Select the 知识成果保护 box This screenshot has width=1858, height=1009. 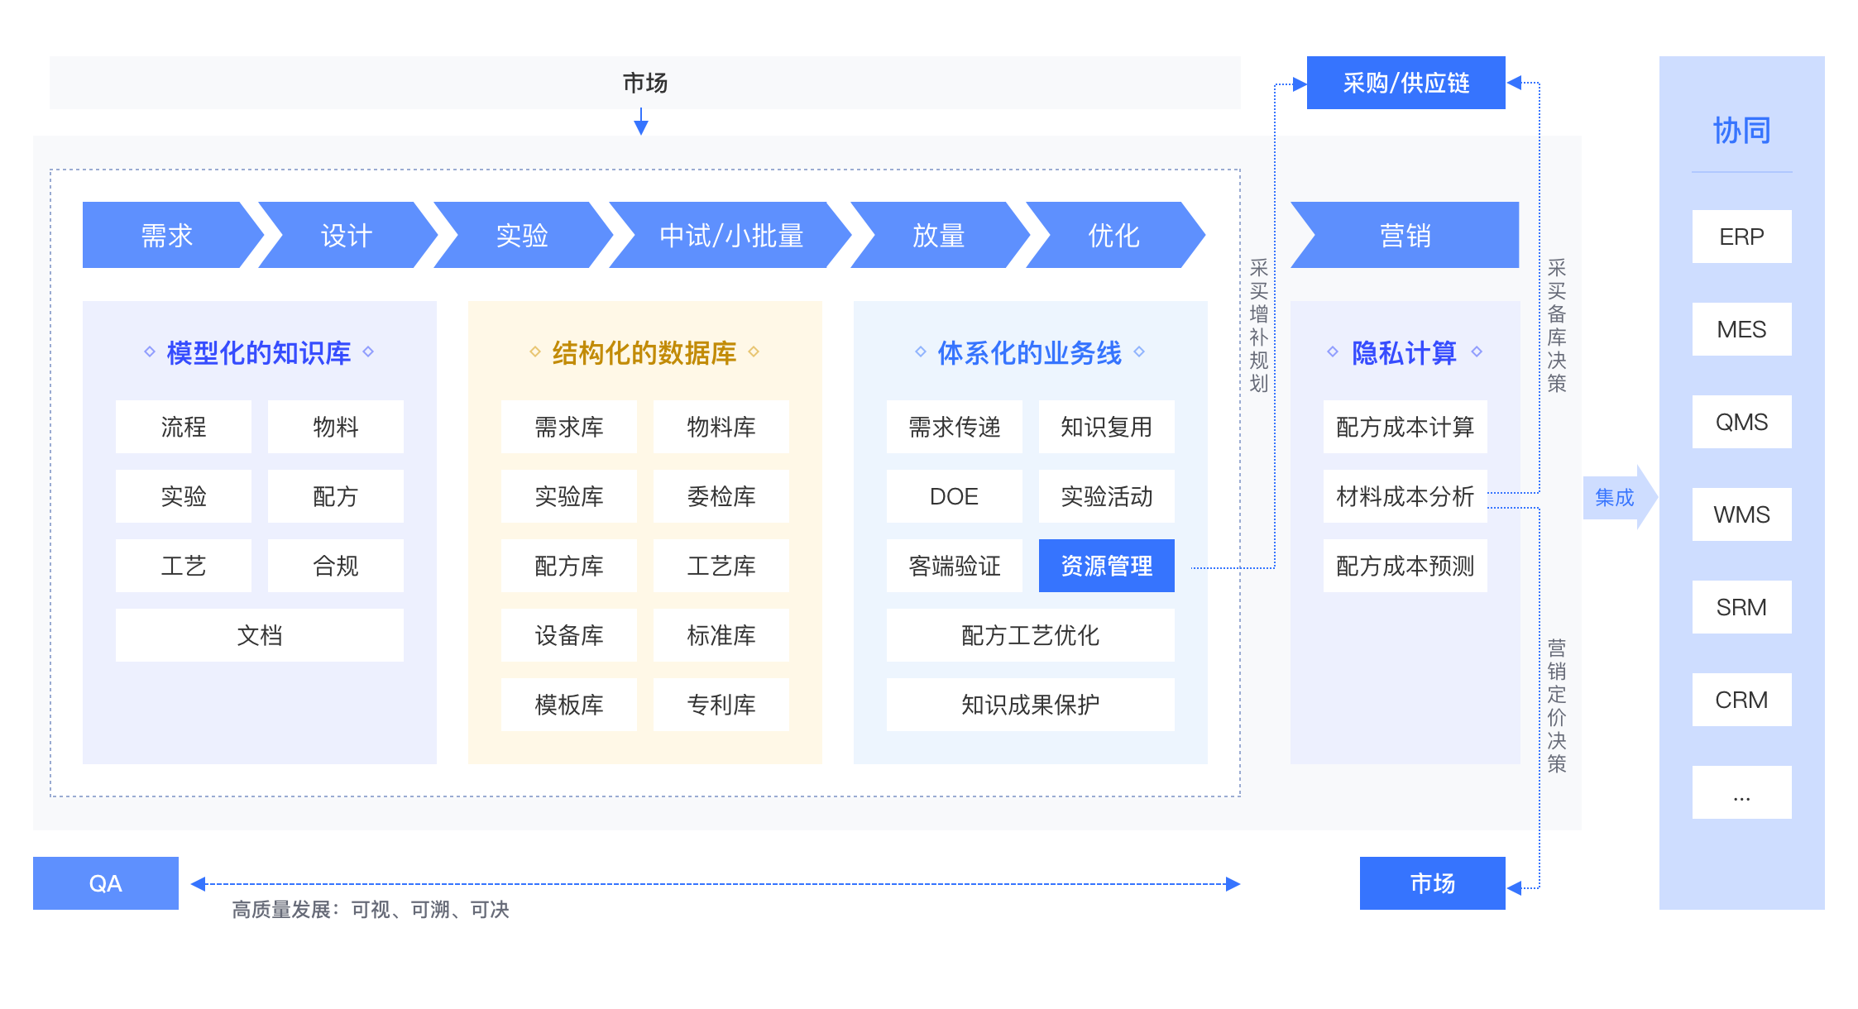pyautogui.click(x=1030, y=705)
